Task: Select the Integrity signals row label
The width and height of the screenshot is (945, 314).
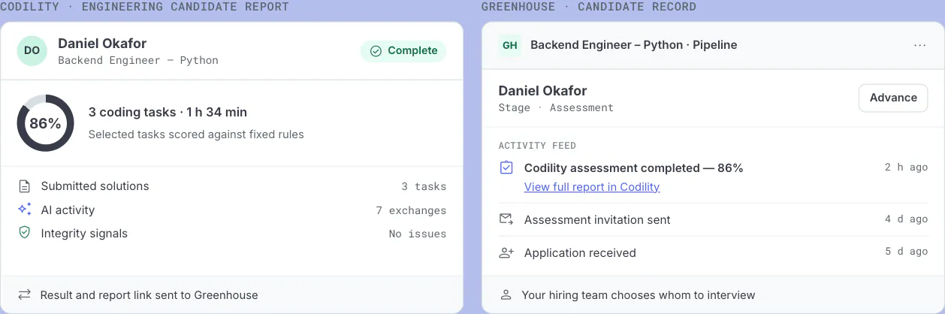Action: (84, 234)
